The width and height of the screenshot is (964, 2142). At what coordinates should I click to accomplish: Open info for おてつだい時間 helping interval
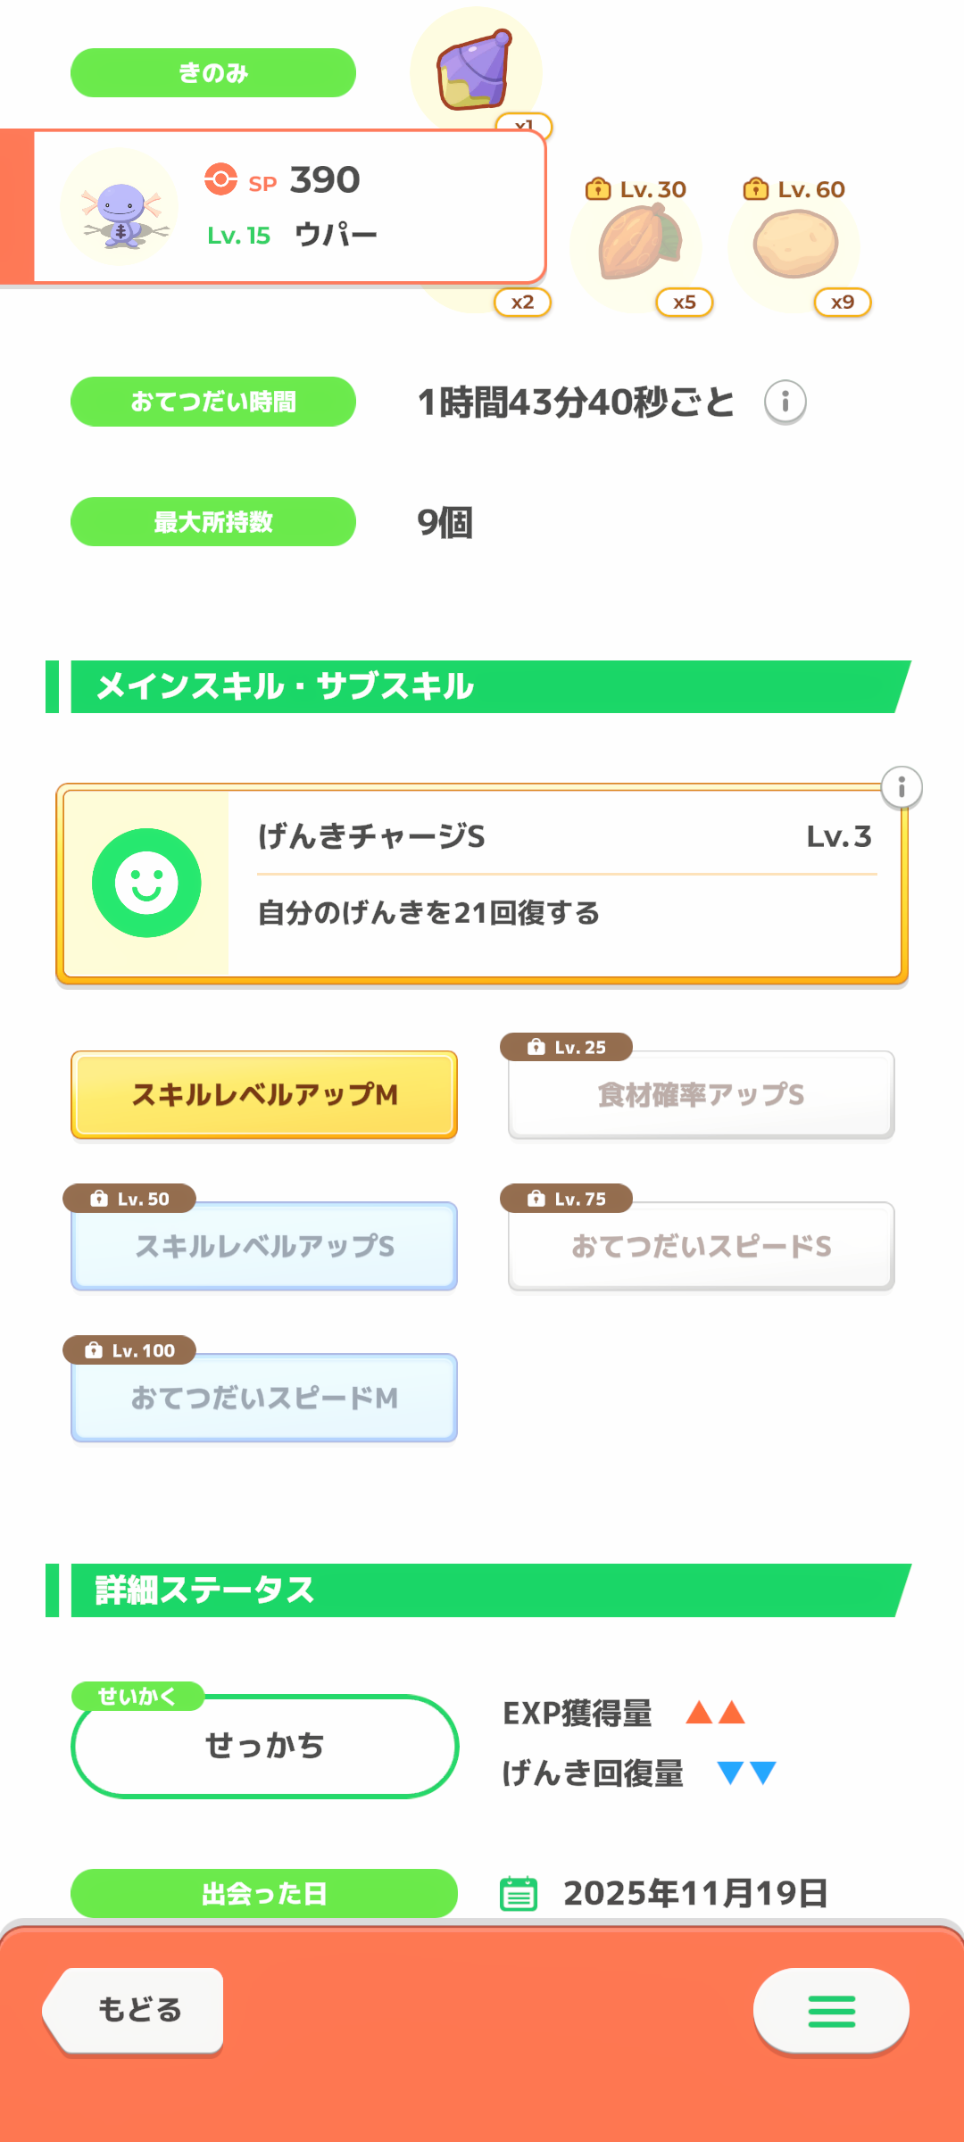pyautogui.click(x=785, y=402)
